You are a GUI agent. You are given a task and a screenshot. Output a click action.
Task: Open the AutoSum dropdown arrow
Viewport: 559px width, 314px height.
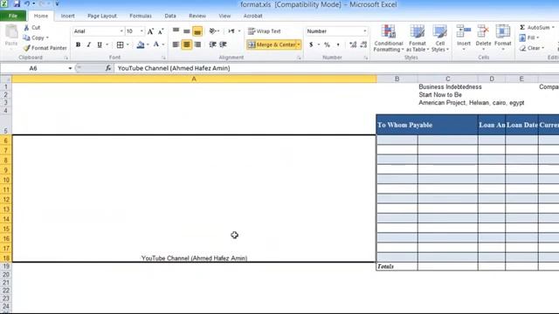click(x=553, y=27)
